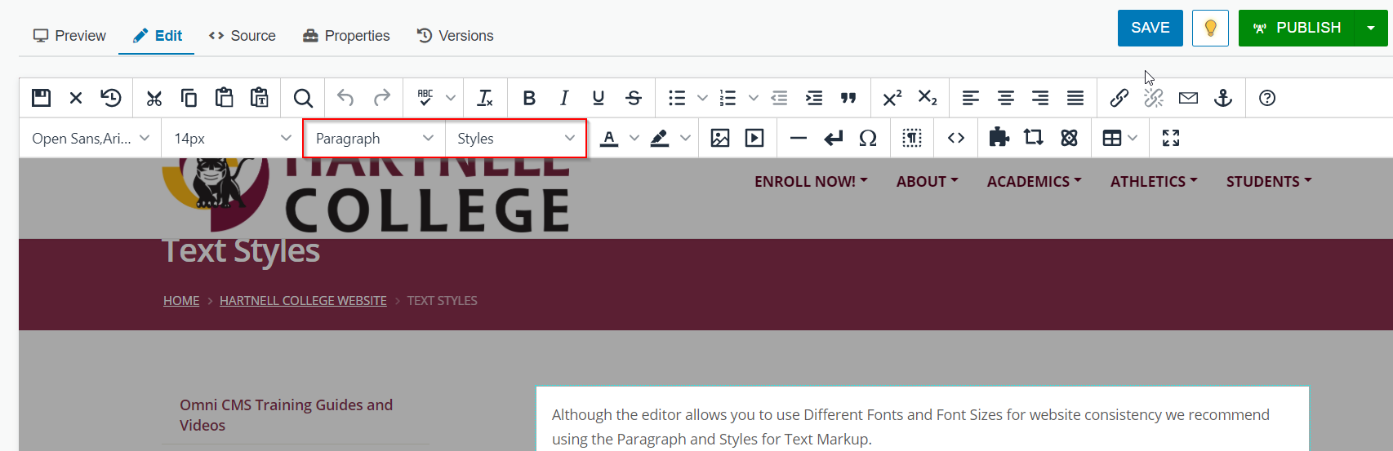
Task: Follow the HARTNELL COLLEGE WEBSITE breadcrumb link
Action: [x=303, y=301]
